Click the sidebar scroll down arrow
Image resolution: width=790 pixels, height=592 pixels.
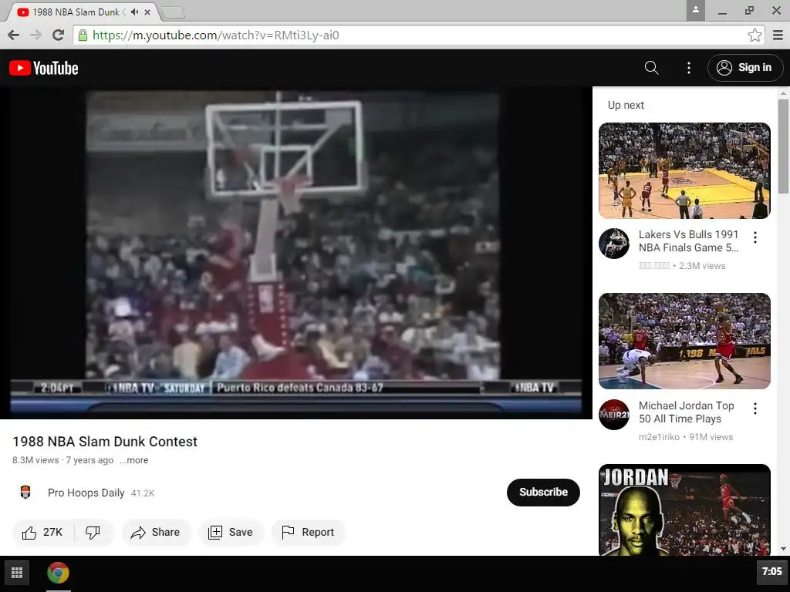[783, 549]
